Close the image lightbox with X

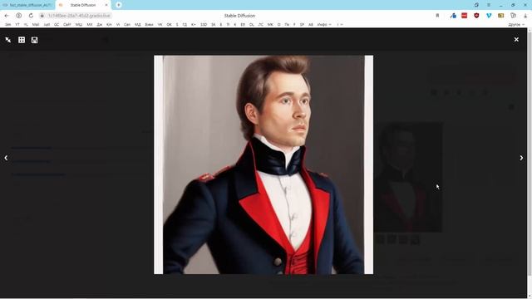tap(516, 40)
